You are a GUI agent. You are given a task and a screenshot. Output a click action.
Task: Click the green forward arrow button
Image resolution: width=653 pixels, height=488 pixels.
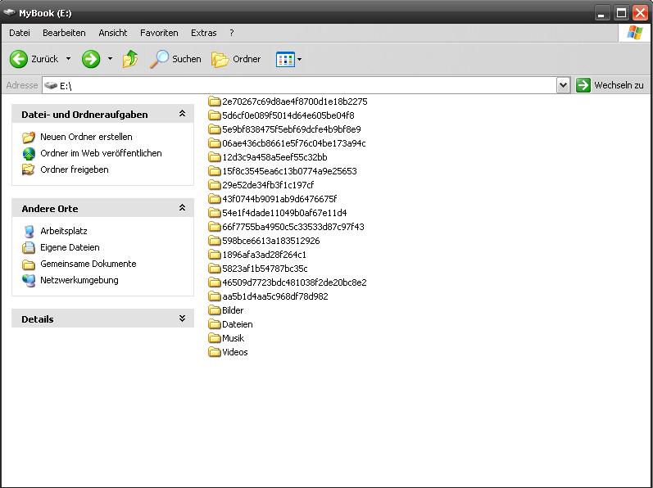click(x=91, y=59)
